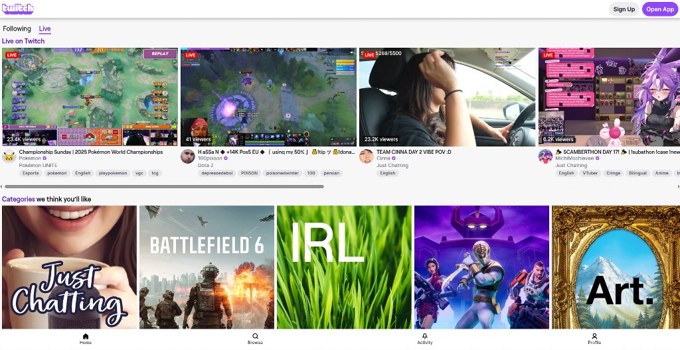
Task: Click the 100poison channel avatar
Action: [188, 156]
